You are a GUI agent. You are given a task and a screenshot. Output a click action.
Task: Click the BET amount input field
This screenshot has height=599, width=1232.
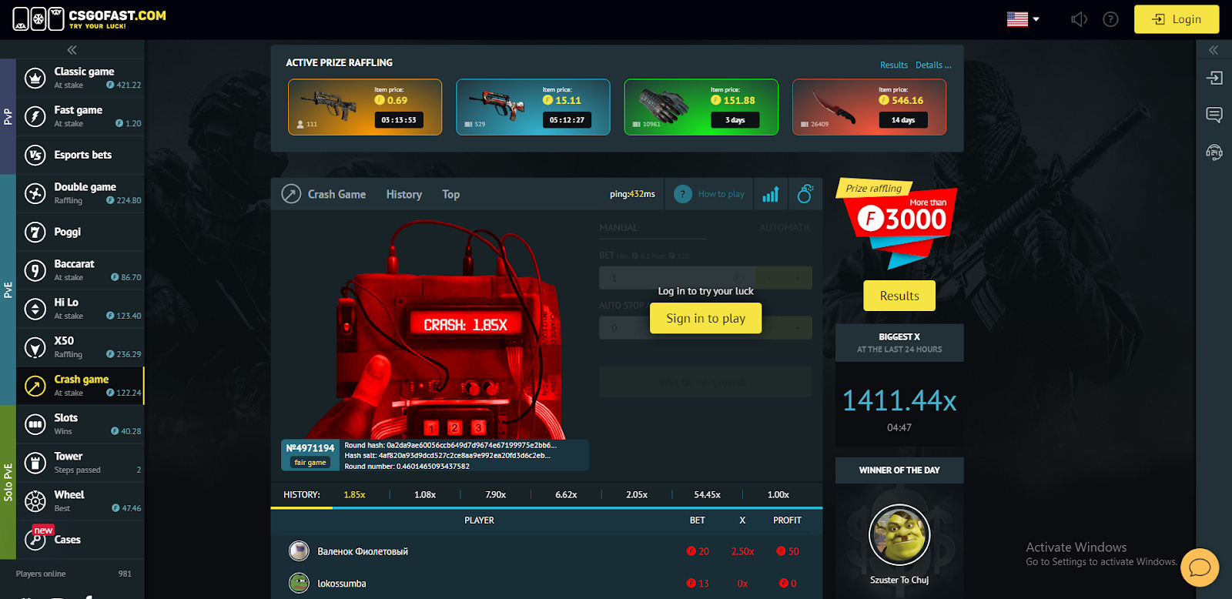678,278
